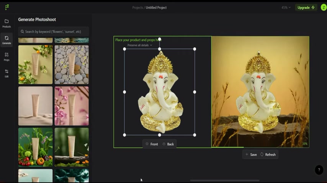Select the pink orchid background template
Image resolution: width=327 pixels, height=183 pixels.
click(x=72, y=106)
